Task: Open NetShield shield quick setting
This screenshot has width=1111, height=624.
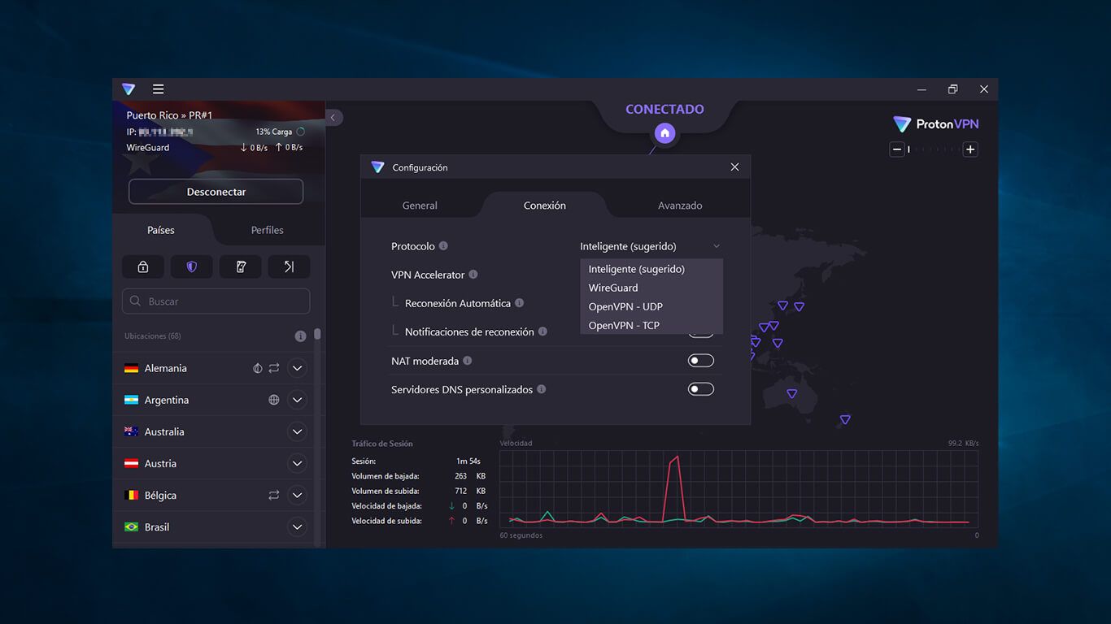Action: pyautogui.click(x=192, y=266)
